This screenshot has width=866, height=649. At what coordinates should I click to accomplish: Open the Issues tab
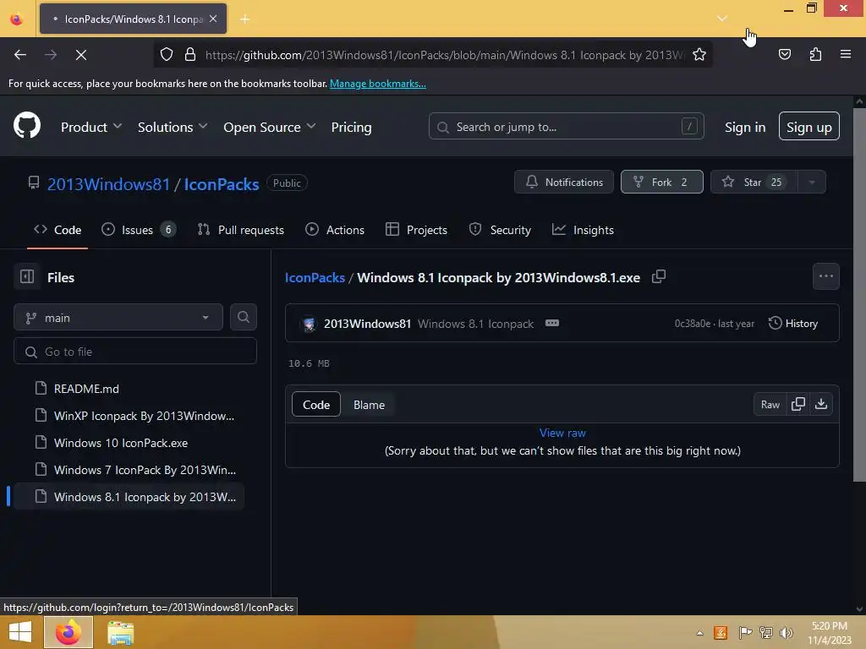[x=139, y=230]
